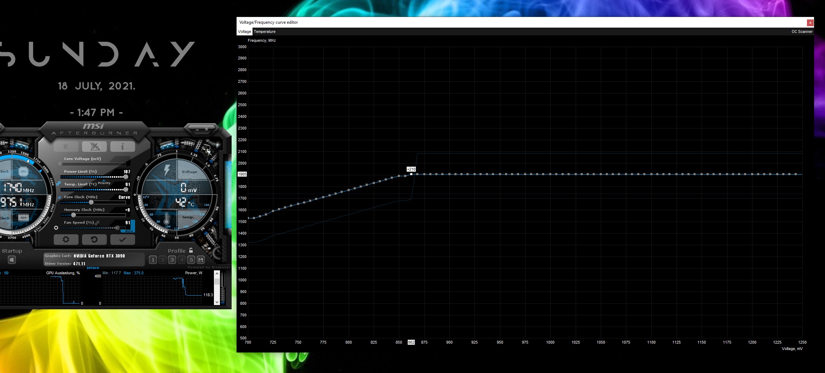This screenshot has height=373, width=825.
Task: Start the OC Scanner from curve editor
Action: 802,31
